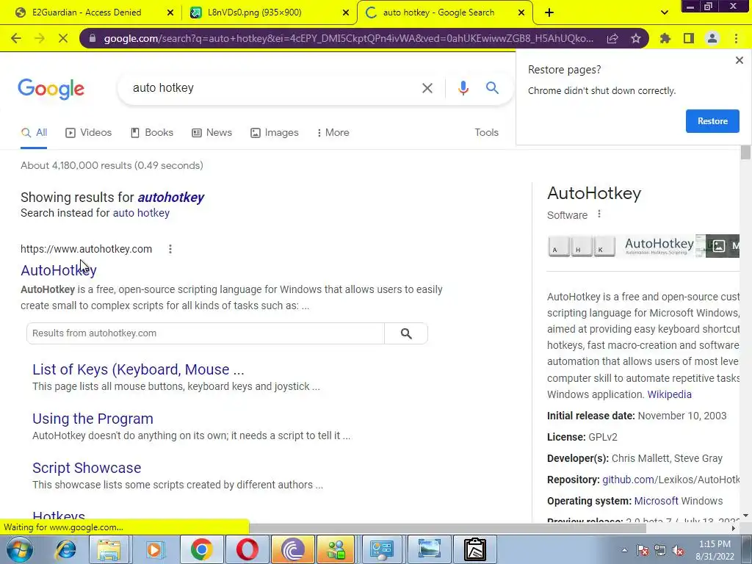This screenshot has height=564, width=752.
Task: Expand the More search filters
Action: point(333,133)
